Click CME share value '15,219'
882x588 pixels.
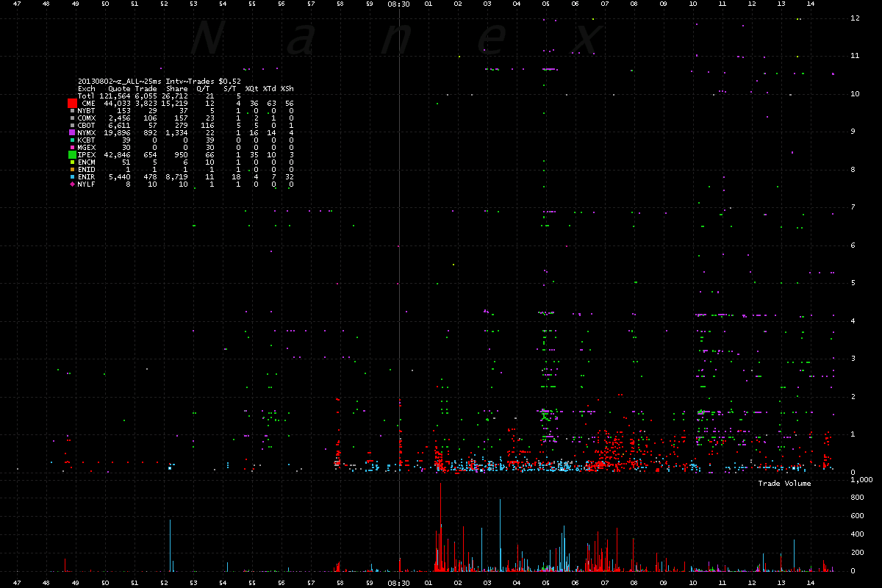175,104
